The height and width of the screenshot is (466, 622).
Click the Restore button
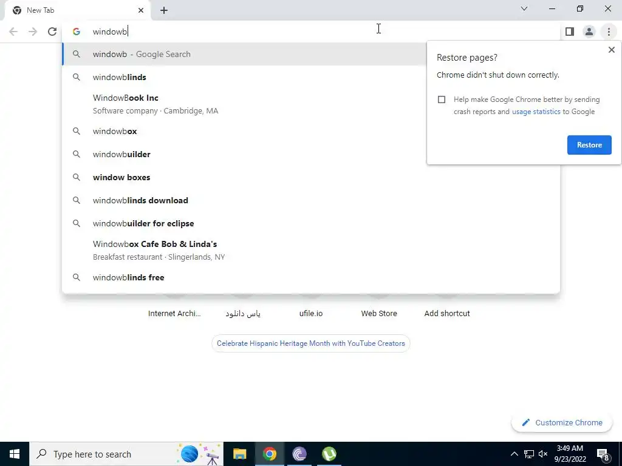[589, 145]
